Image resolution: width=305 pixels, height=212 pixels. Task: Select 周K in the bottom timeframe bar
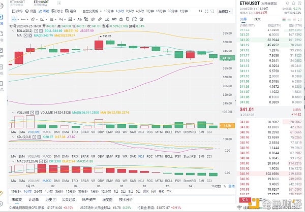[146, 191]
